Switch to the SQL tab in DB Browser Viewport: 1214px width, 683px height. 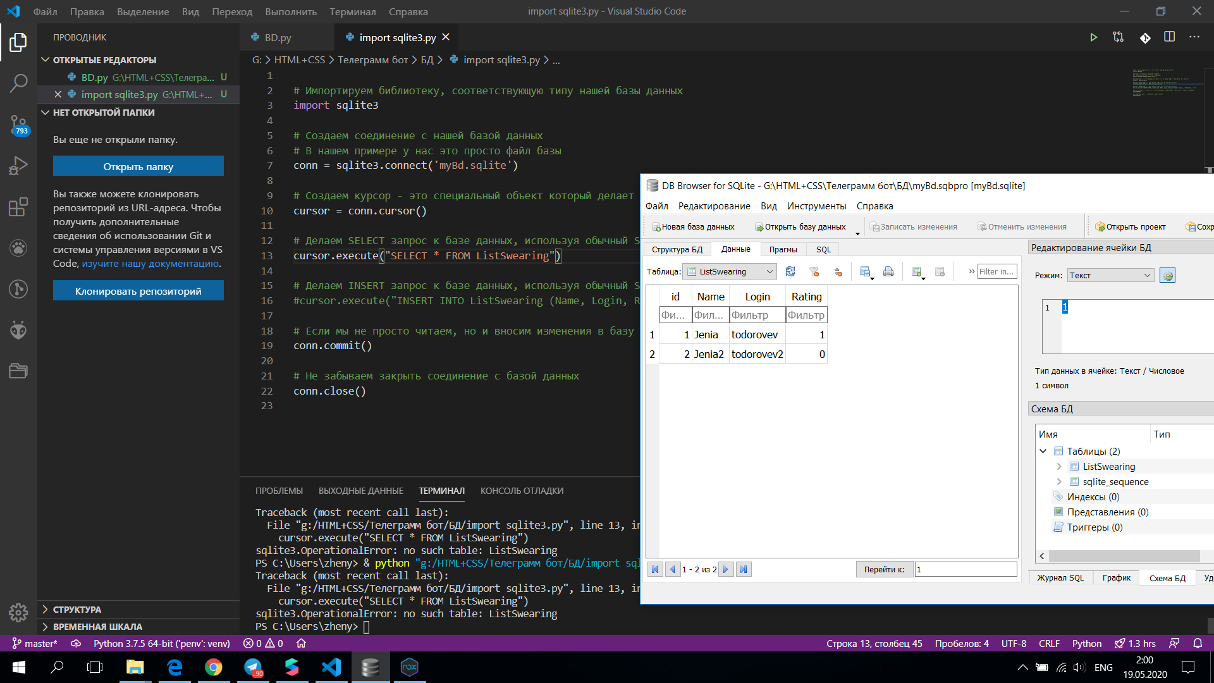coord(823,249)
